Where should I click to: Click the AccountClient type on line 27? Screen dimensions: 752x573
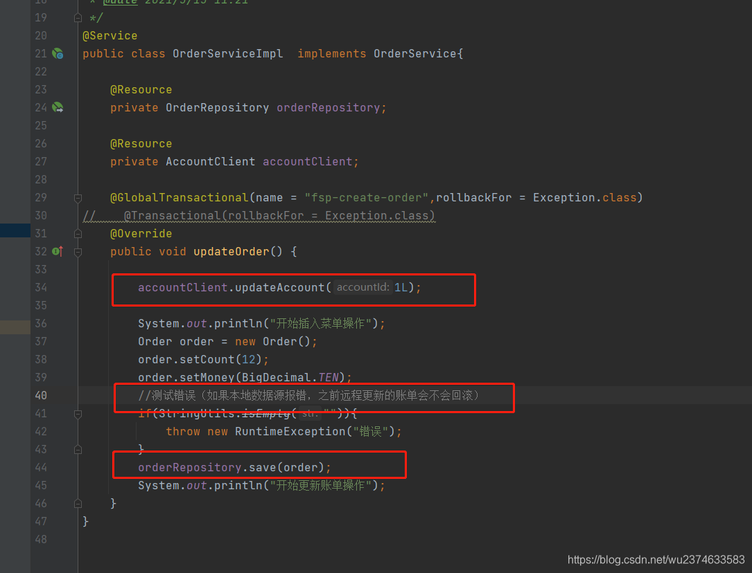point(211,162)
